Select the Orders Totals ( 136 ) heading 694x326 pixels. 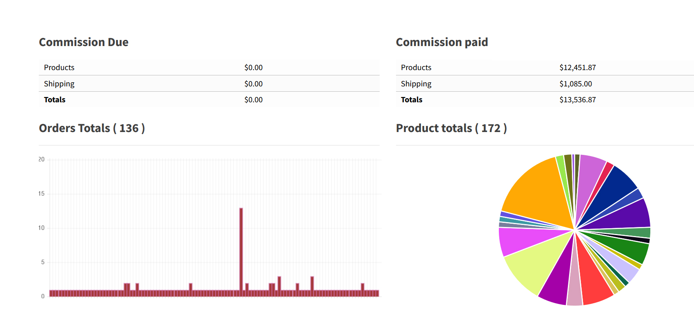pos(92,128)
